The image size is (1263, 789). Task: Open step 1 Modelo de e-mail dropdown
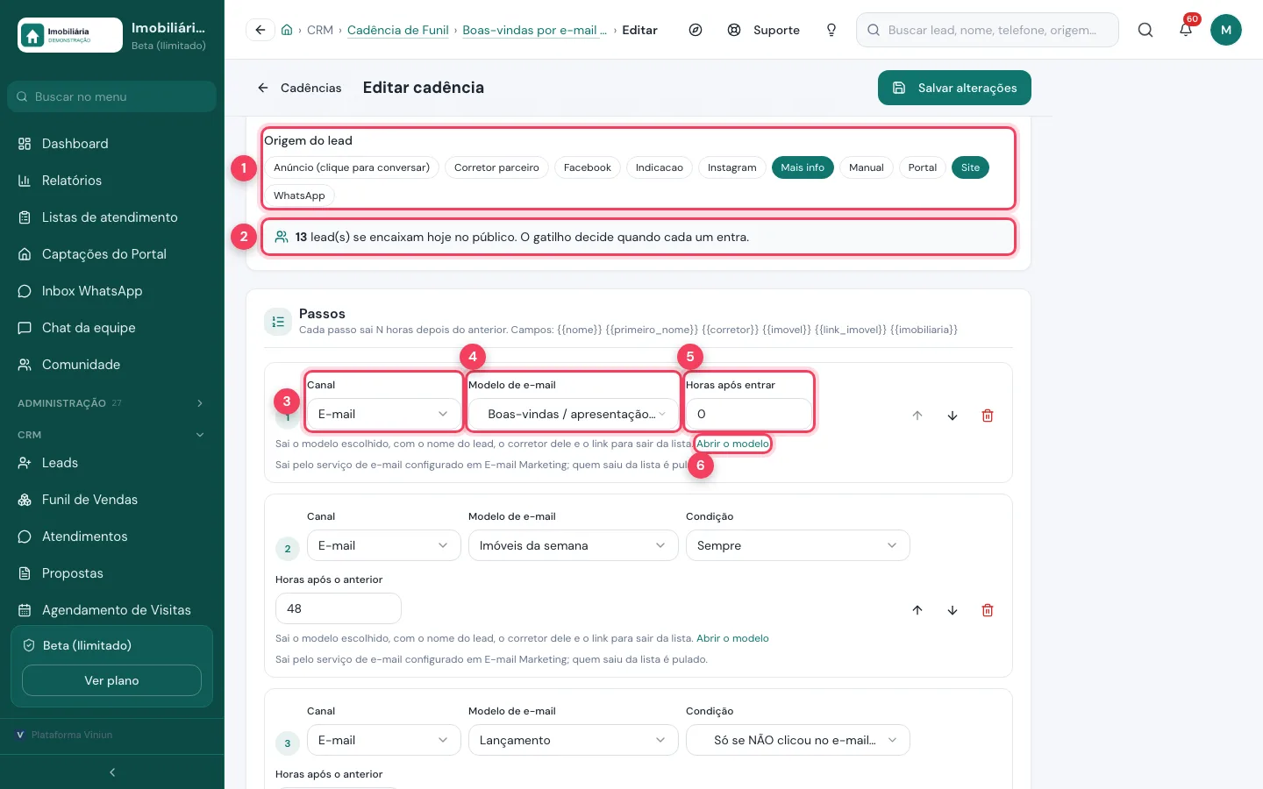tap(574, 414)
